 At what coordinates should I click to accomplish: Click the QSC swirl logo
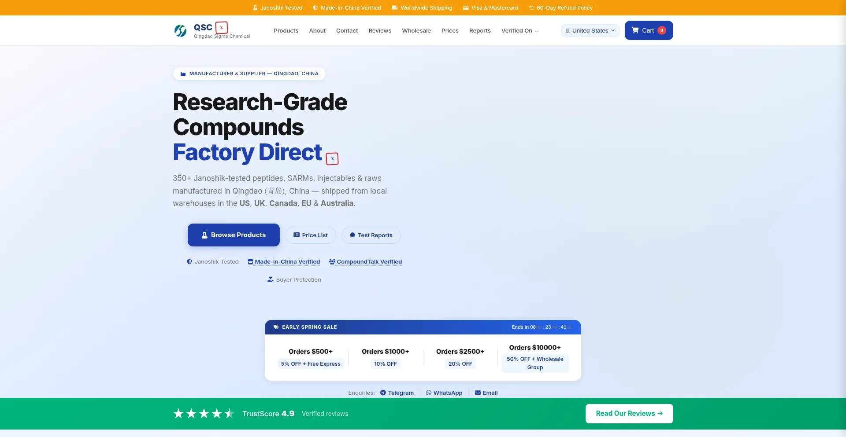pos(180,30)
